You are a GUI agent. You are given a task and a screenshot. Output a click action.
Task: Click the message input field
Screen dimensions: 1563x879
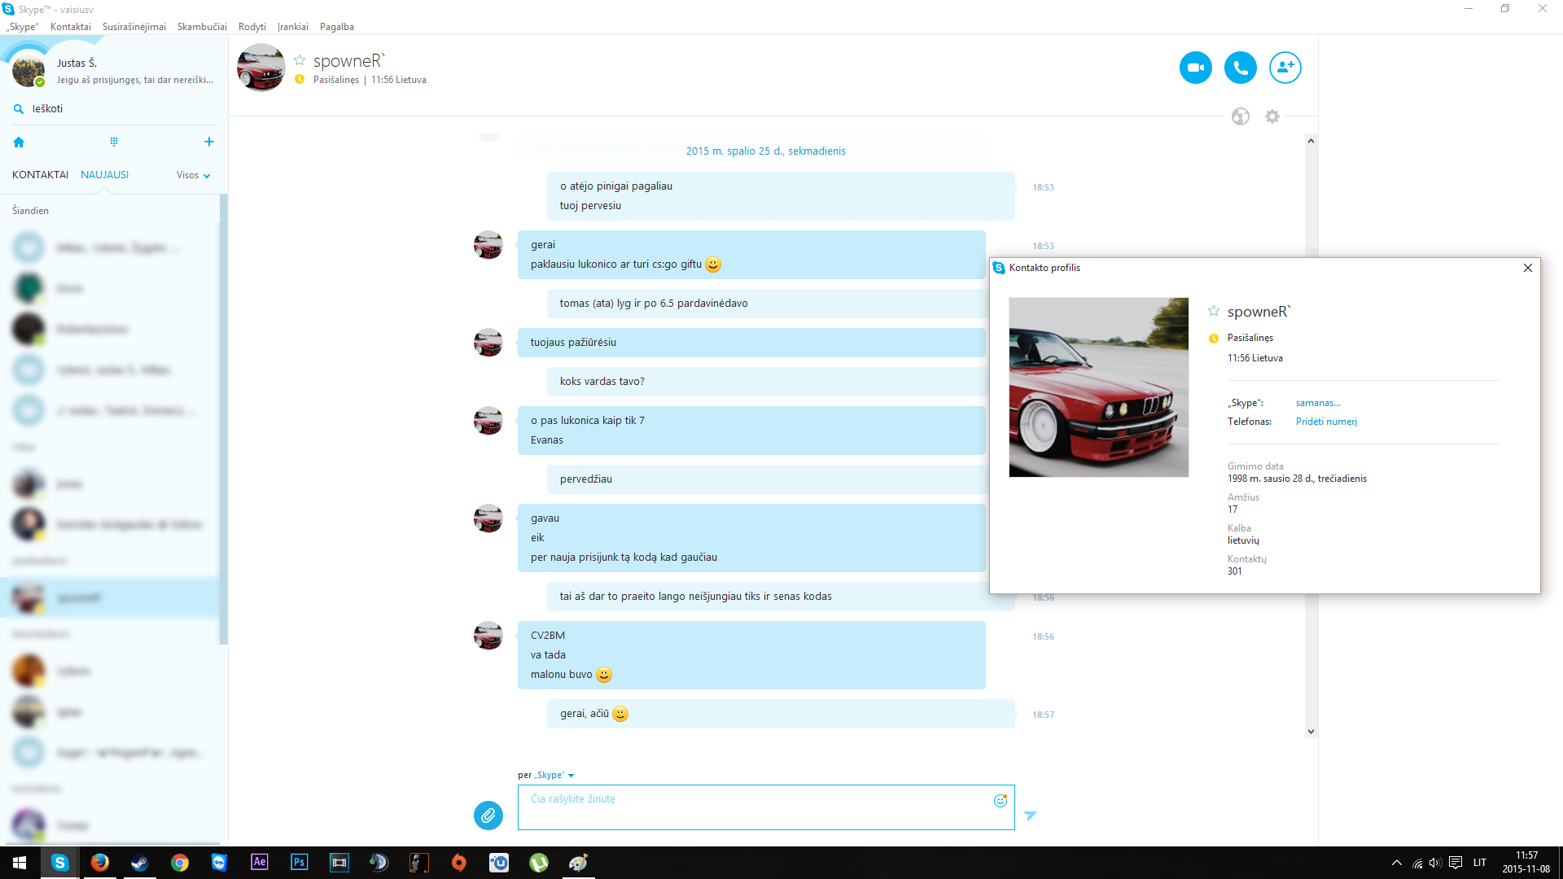766,807
